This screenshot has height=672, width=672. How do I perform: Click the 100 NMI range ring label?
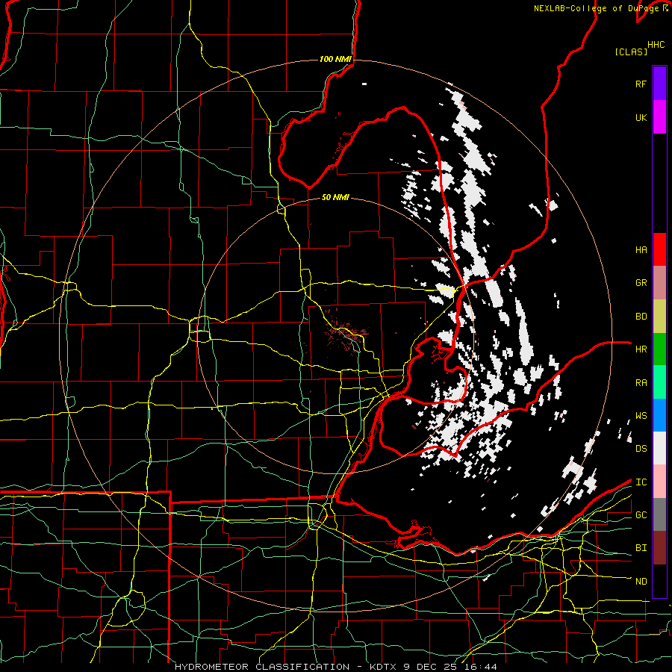tap(335, 59)
